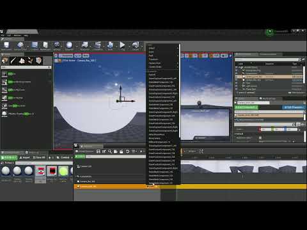Open the Marketplace toolbar icon
The width and height of the screenshot is (307, 230).
point(45,46)
